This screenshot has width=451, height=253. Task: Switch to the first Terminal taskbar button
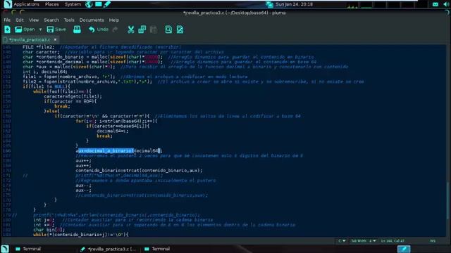coord(28,249)
